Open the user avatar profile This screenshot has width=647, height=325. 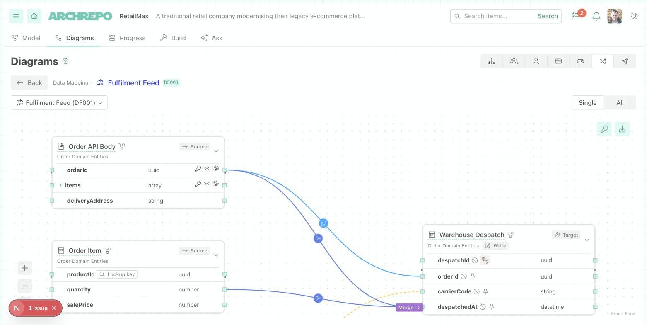614,16
